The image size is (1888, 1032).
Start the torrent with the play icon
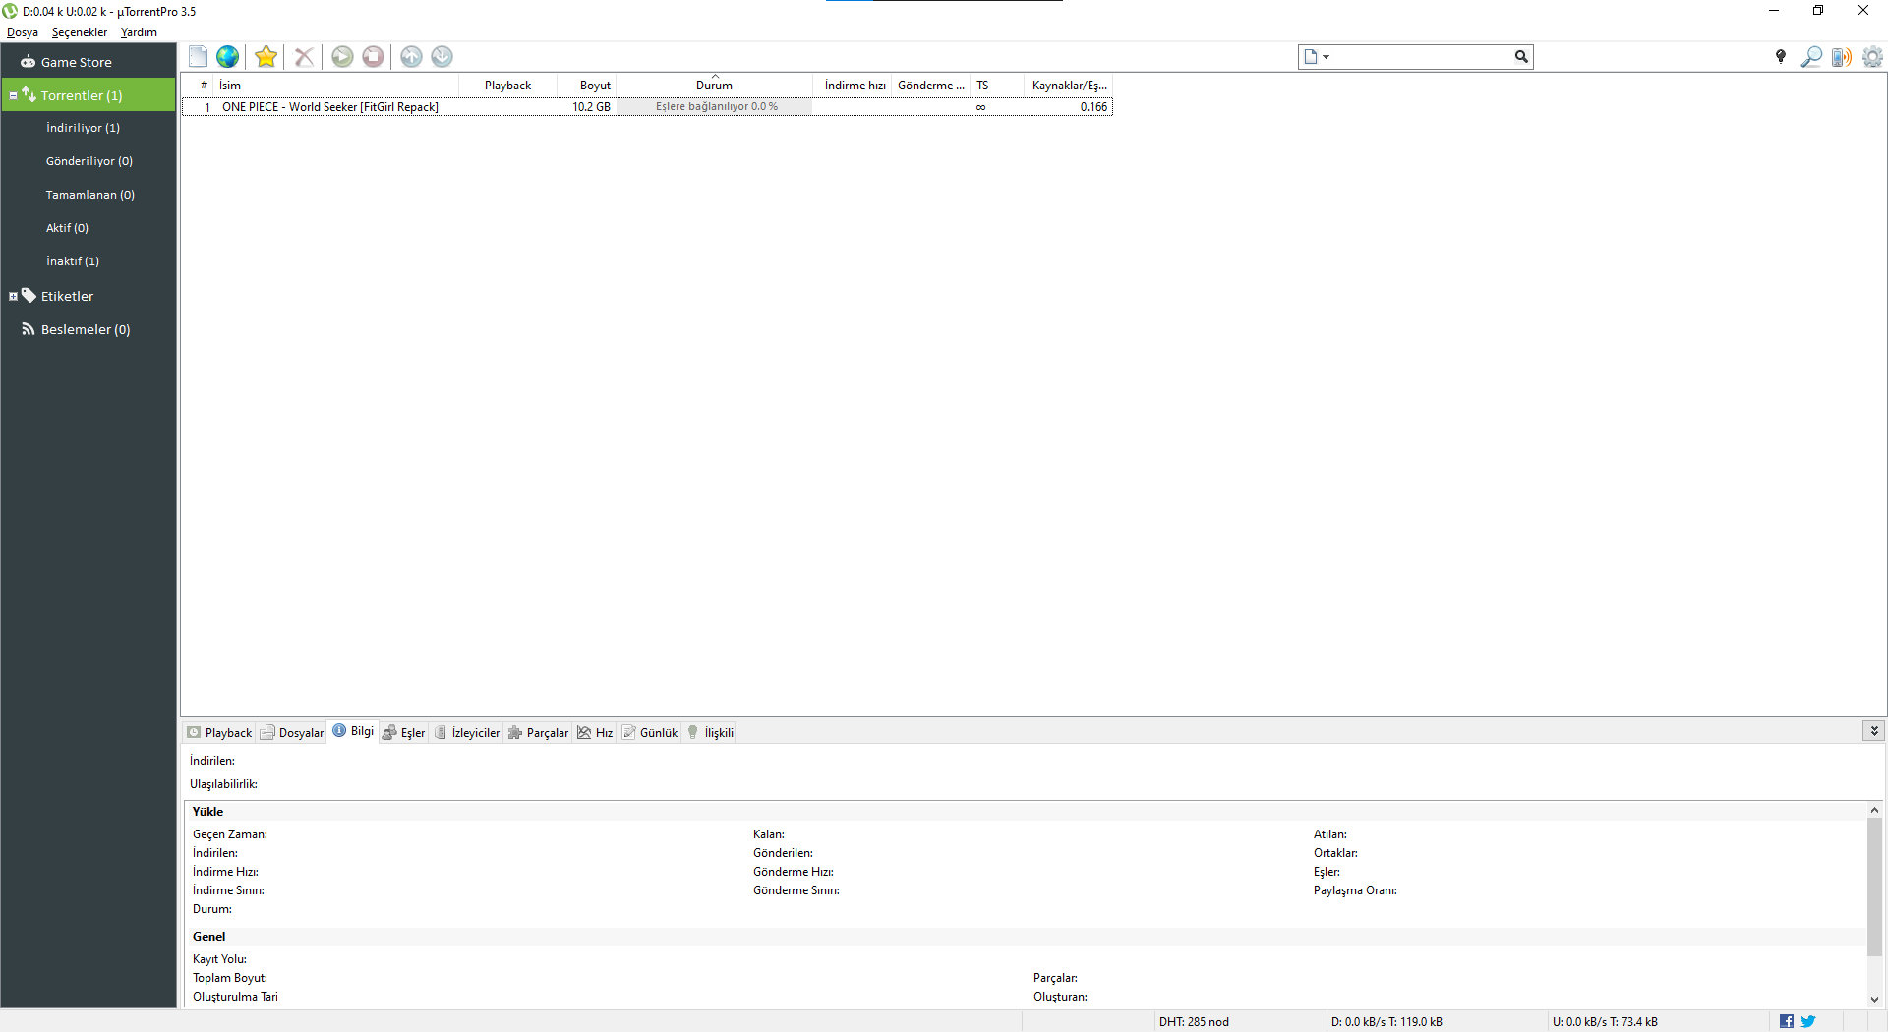(x=342, y=57)
